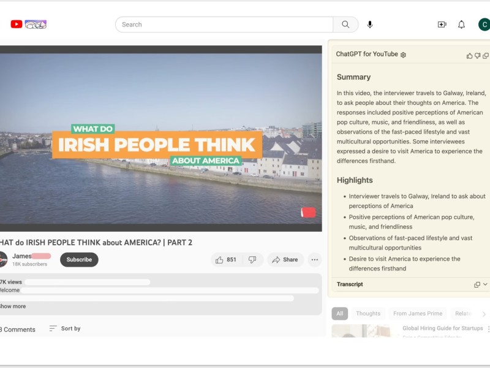The height and width of the screenshot is (368, 490).
Task: Play the Irish People Think video
Action: point(160,139)
